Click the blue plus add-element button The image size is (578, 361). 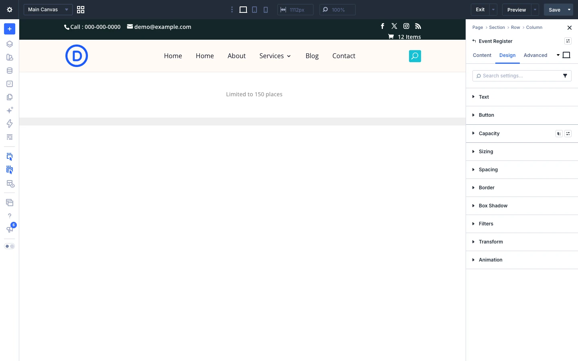click(x=10, y=29)
